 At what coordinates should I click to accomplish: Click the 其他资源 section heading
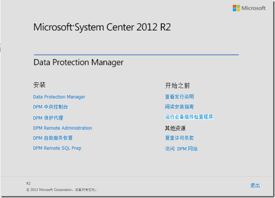(175, 128)
